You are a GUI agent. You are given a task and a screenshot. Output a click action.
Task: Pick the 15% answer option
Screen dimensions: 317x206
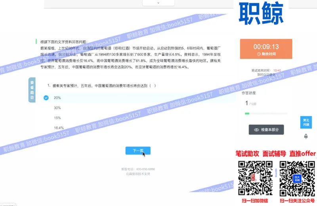[x=57, y=118]
